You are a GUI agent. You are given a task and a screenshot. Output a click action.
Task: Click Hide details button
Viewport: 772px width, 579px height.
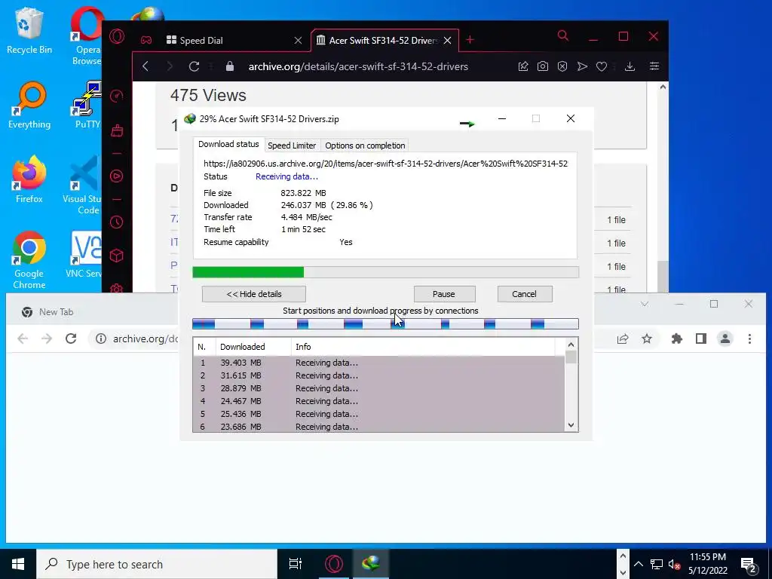[x=254, y=294]
